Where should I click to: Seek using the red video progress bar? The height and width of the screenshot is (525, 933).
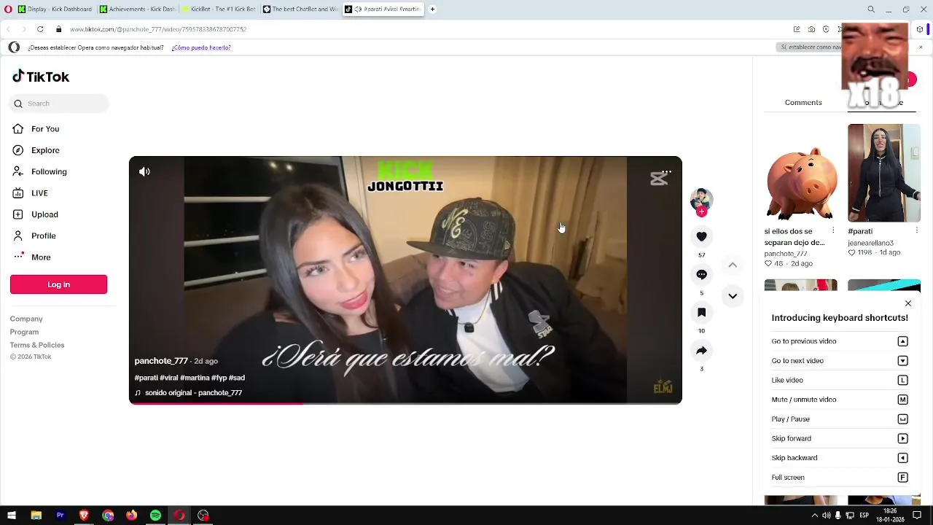pos(405,402)
